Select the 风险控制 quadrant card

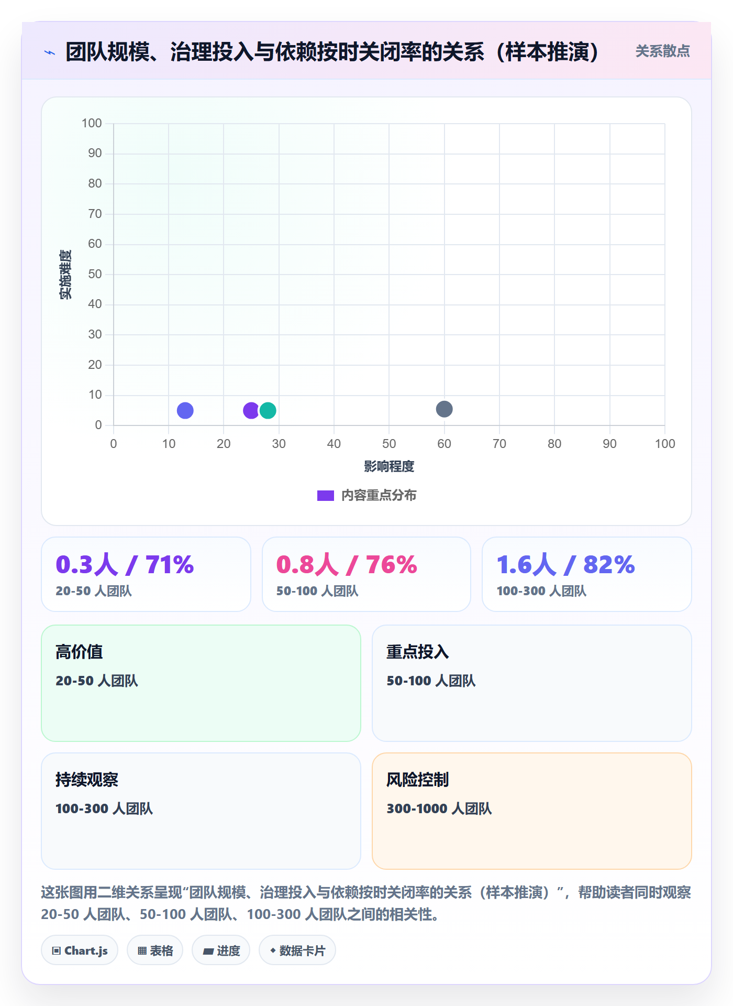point(532,811)
